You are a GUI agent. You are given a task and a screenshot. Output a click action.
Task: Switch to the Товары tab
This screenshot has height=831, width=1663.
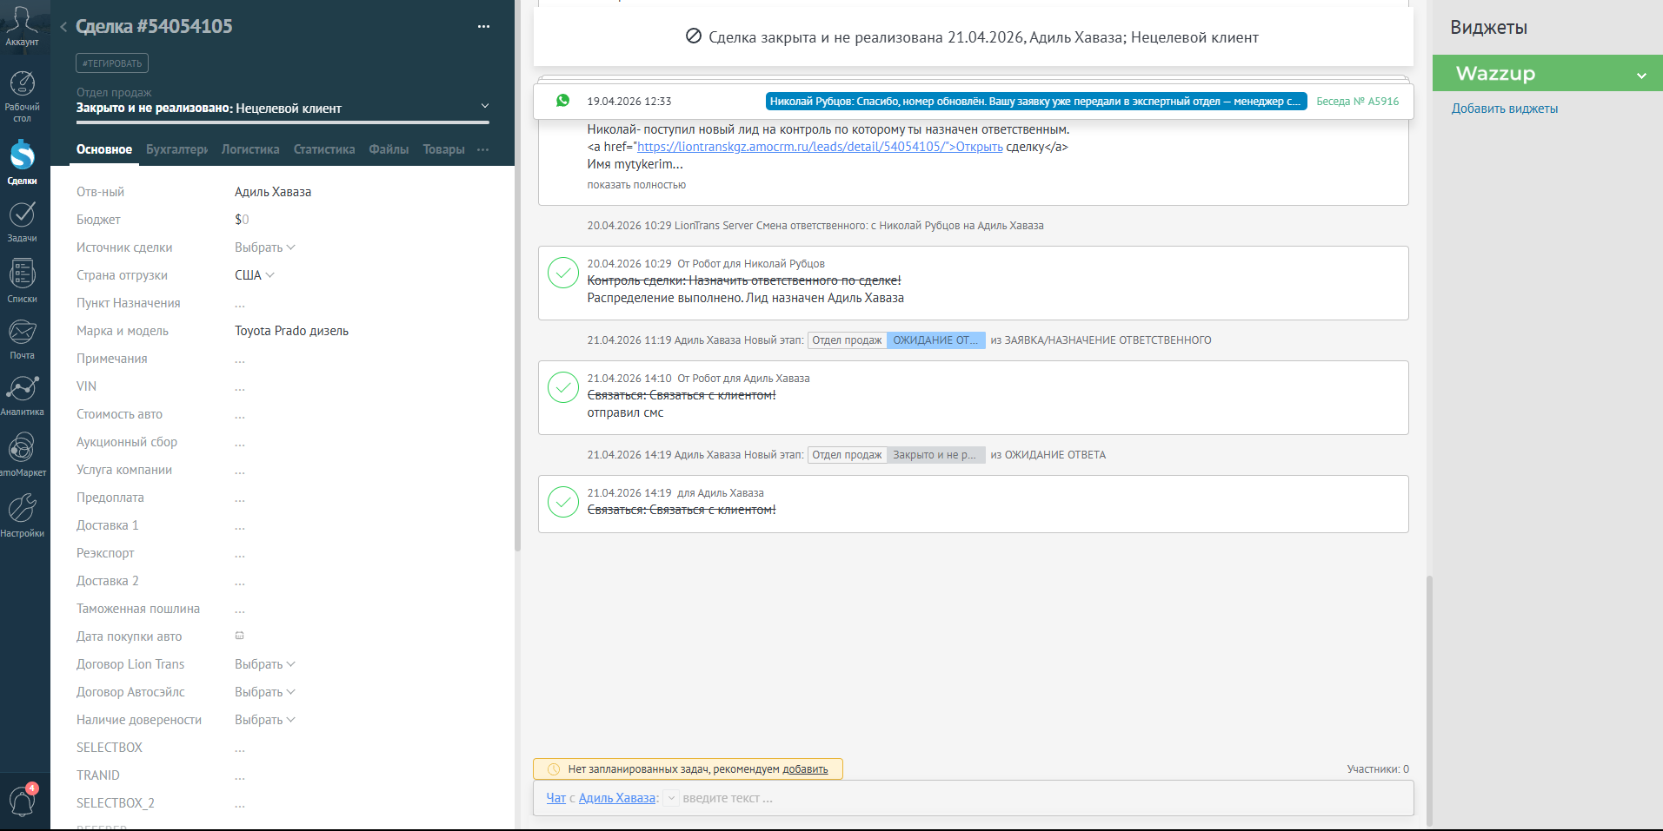point(443,149)
